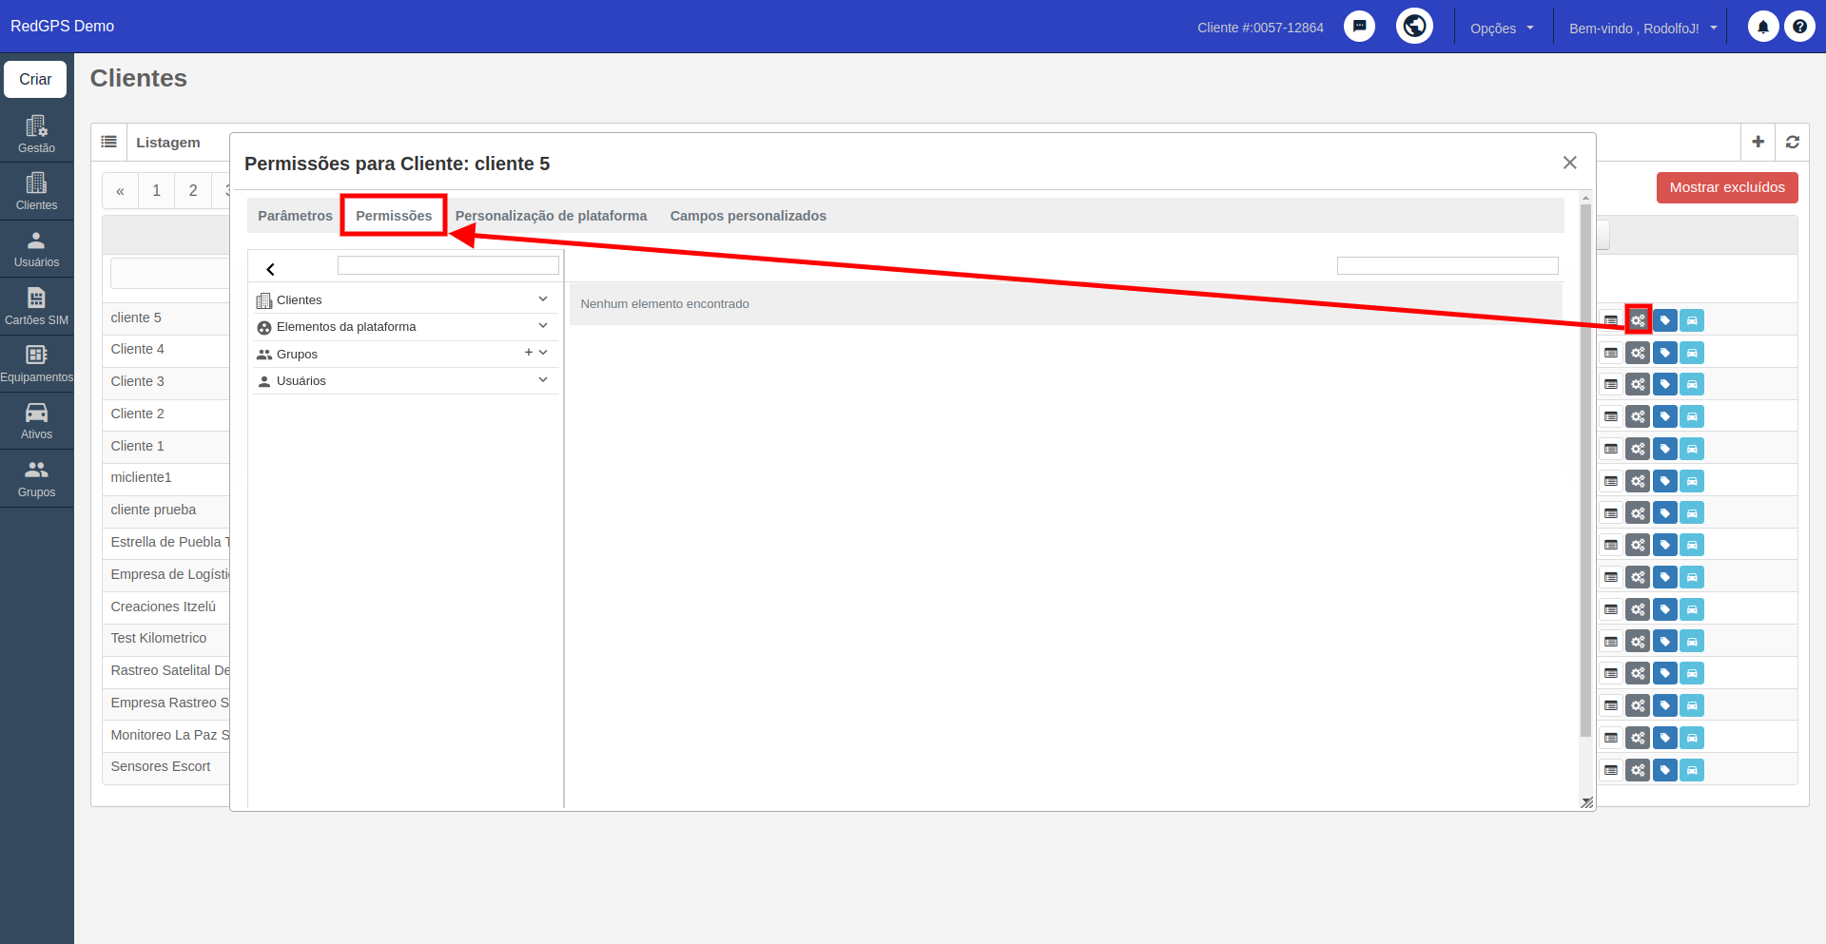1826x944 pixels.
Task: Click the tag icon for Cliente 3
Action: 1664,384
